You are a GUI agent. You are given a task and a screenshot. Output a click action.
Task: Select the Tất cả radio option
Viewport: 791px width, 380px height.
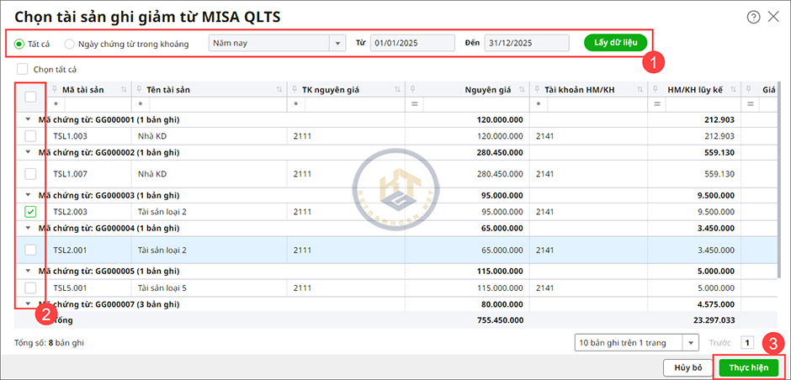(x=19, y=43)
